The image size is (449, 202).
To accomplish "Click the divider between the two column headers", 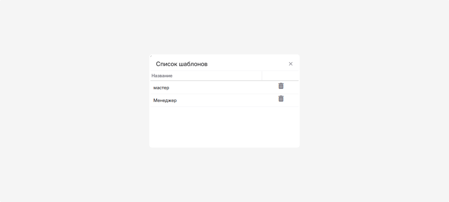I will 262,76.
